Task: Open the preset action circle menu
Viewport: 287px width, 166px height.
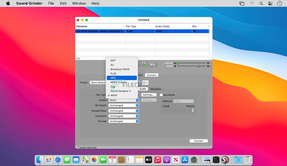Action: coord(145,83)
